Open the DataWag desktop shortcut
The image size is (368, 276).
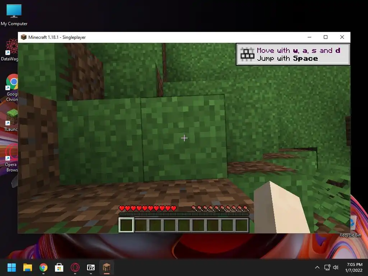point(9,50)
